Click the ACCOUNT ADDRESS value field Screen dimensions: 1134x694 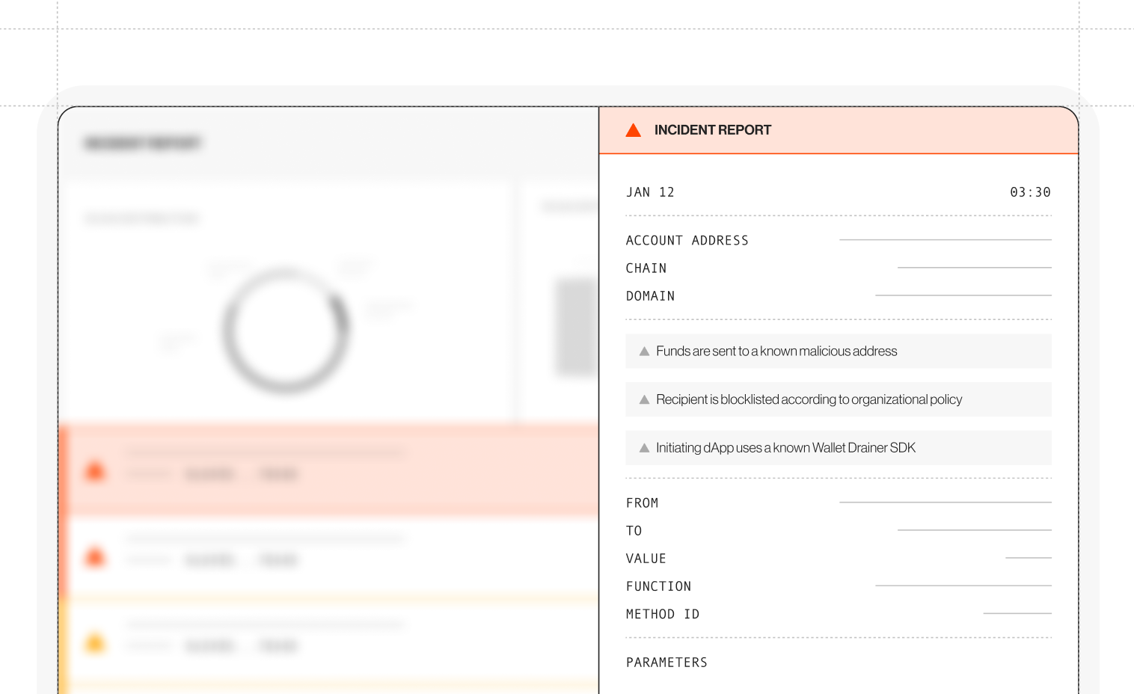[x=945, y=240]
